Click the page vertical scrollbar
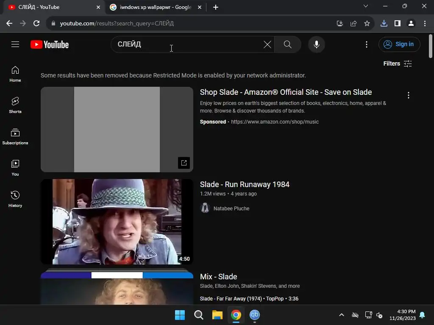434x325 pixels. pyautogui.click(x=431, y=46)
